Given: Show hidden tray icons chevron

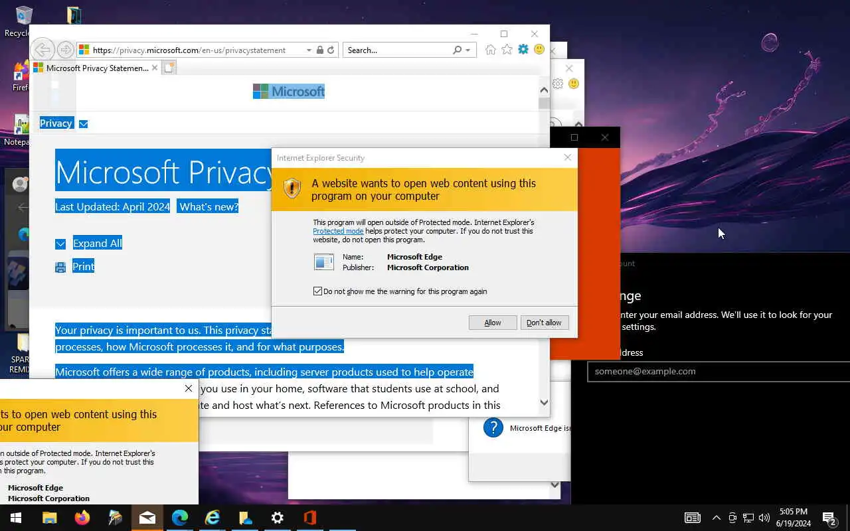Looking at the screenshot, I should 716,518.
